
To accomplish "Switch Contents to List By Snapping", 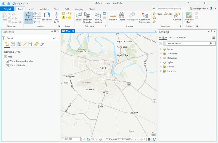I will click(x=31, y=44).
